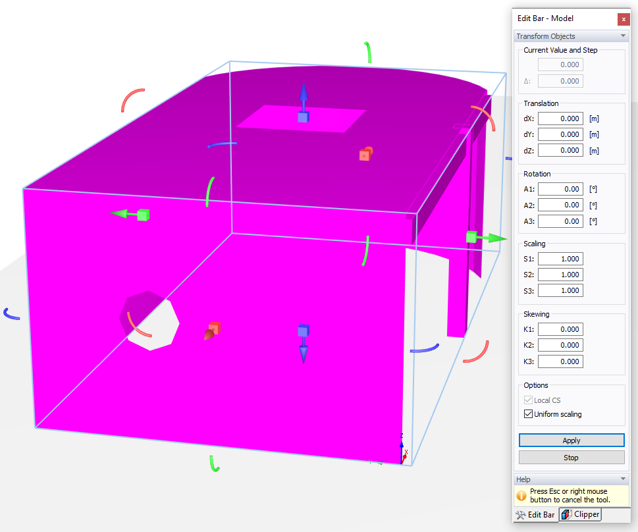Image resolution: width=638 pixels, height=532 pixels.
Task: Toggle the Local CS checkbox
Action: (528, 400)
